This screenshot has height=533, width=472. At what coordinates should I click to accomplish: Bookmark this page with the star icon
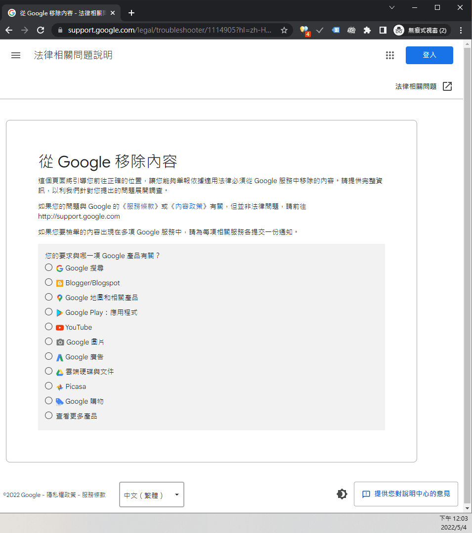284,30
